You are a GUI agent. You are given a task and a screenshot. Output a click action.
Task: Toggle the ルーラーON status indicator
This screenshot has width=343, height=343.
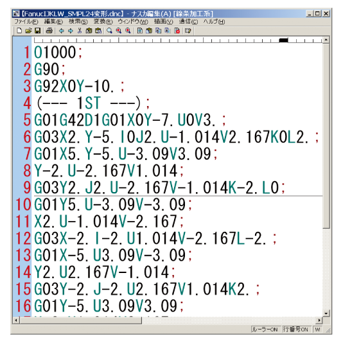265,330
